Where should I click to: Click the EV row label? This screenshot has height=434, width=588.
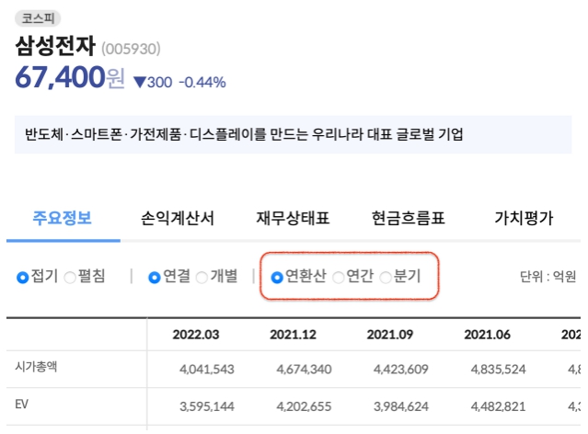[x=22, y=404]
